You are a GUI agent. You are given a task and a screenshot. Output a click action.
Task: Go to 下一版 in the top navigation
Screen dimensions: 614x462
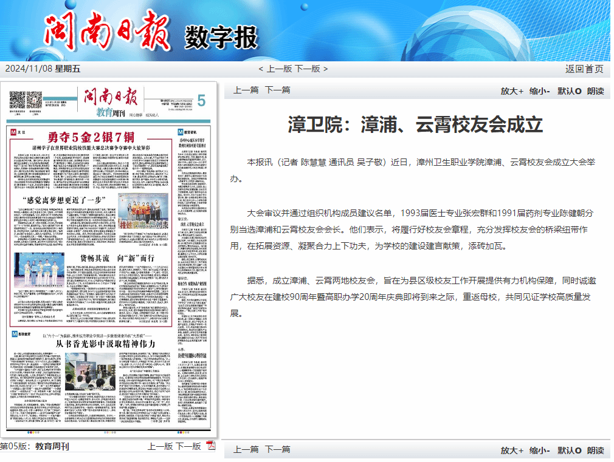(308, 69)
